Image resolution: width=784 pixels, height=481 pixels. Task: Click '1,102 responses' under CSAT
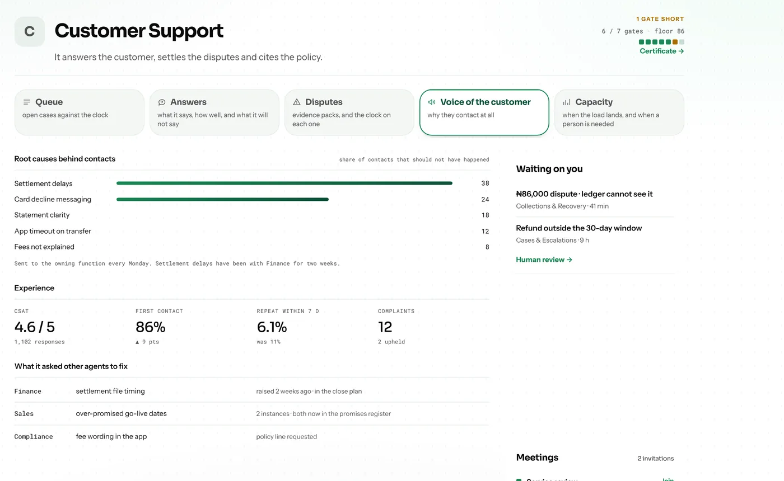[39, 342]
